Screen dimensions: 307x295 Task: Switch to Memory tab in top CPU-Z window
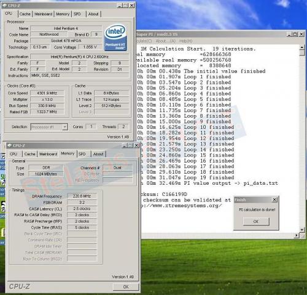click(x=63, y=14)
